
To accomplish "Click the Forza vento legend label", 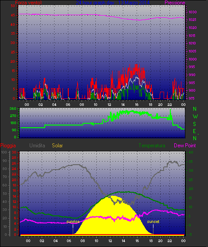I will coord(28,3).
